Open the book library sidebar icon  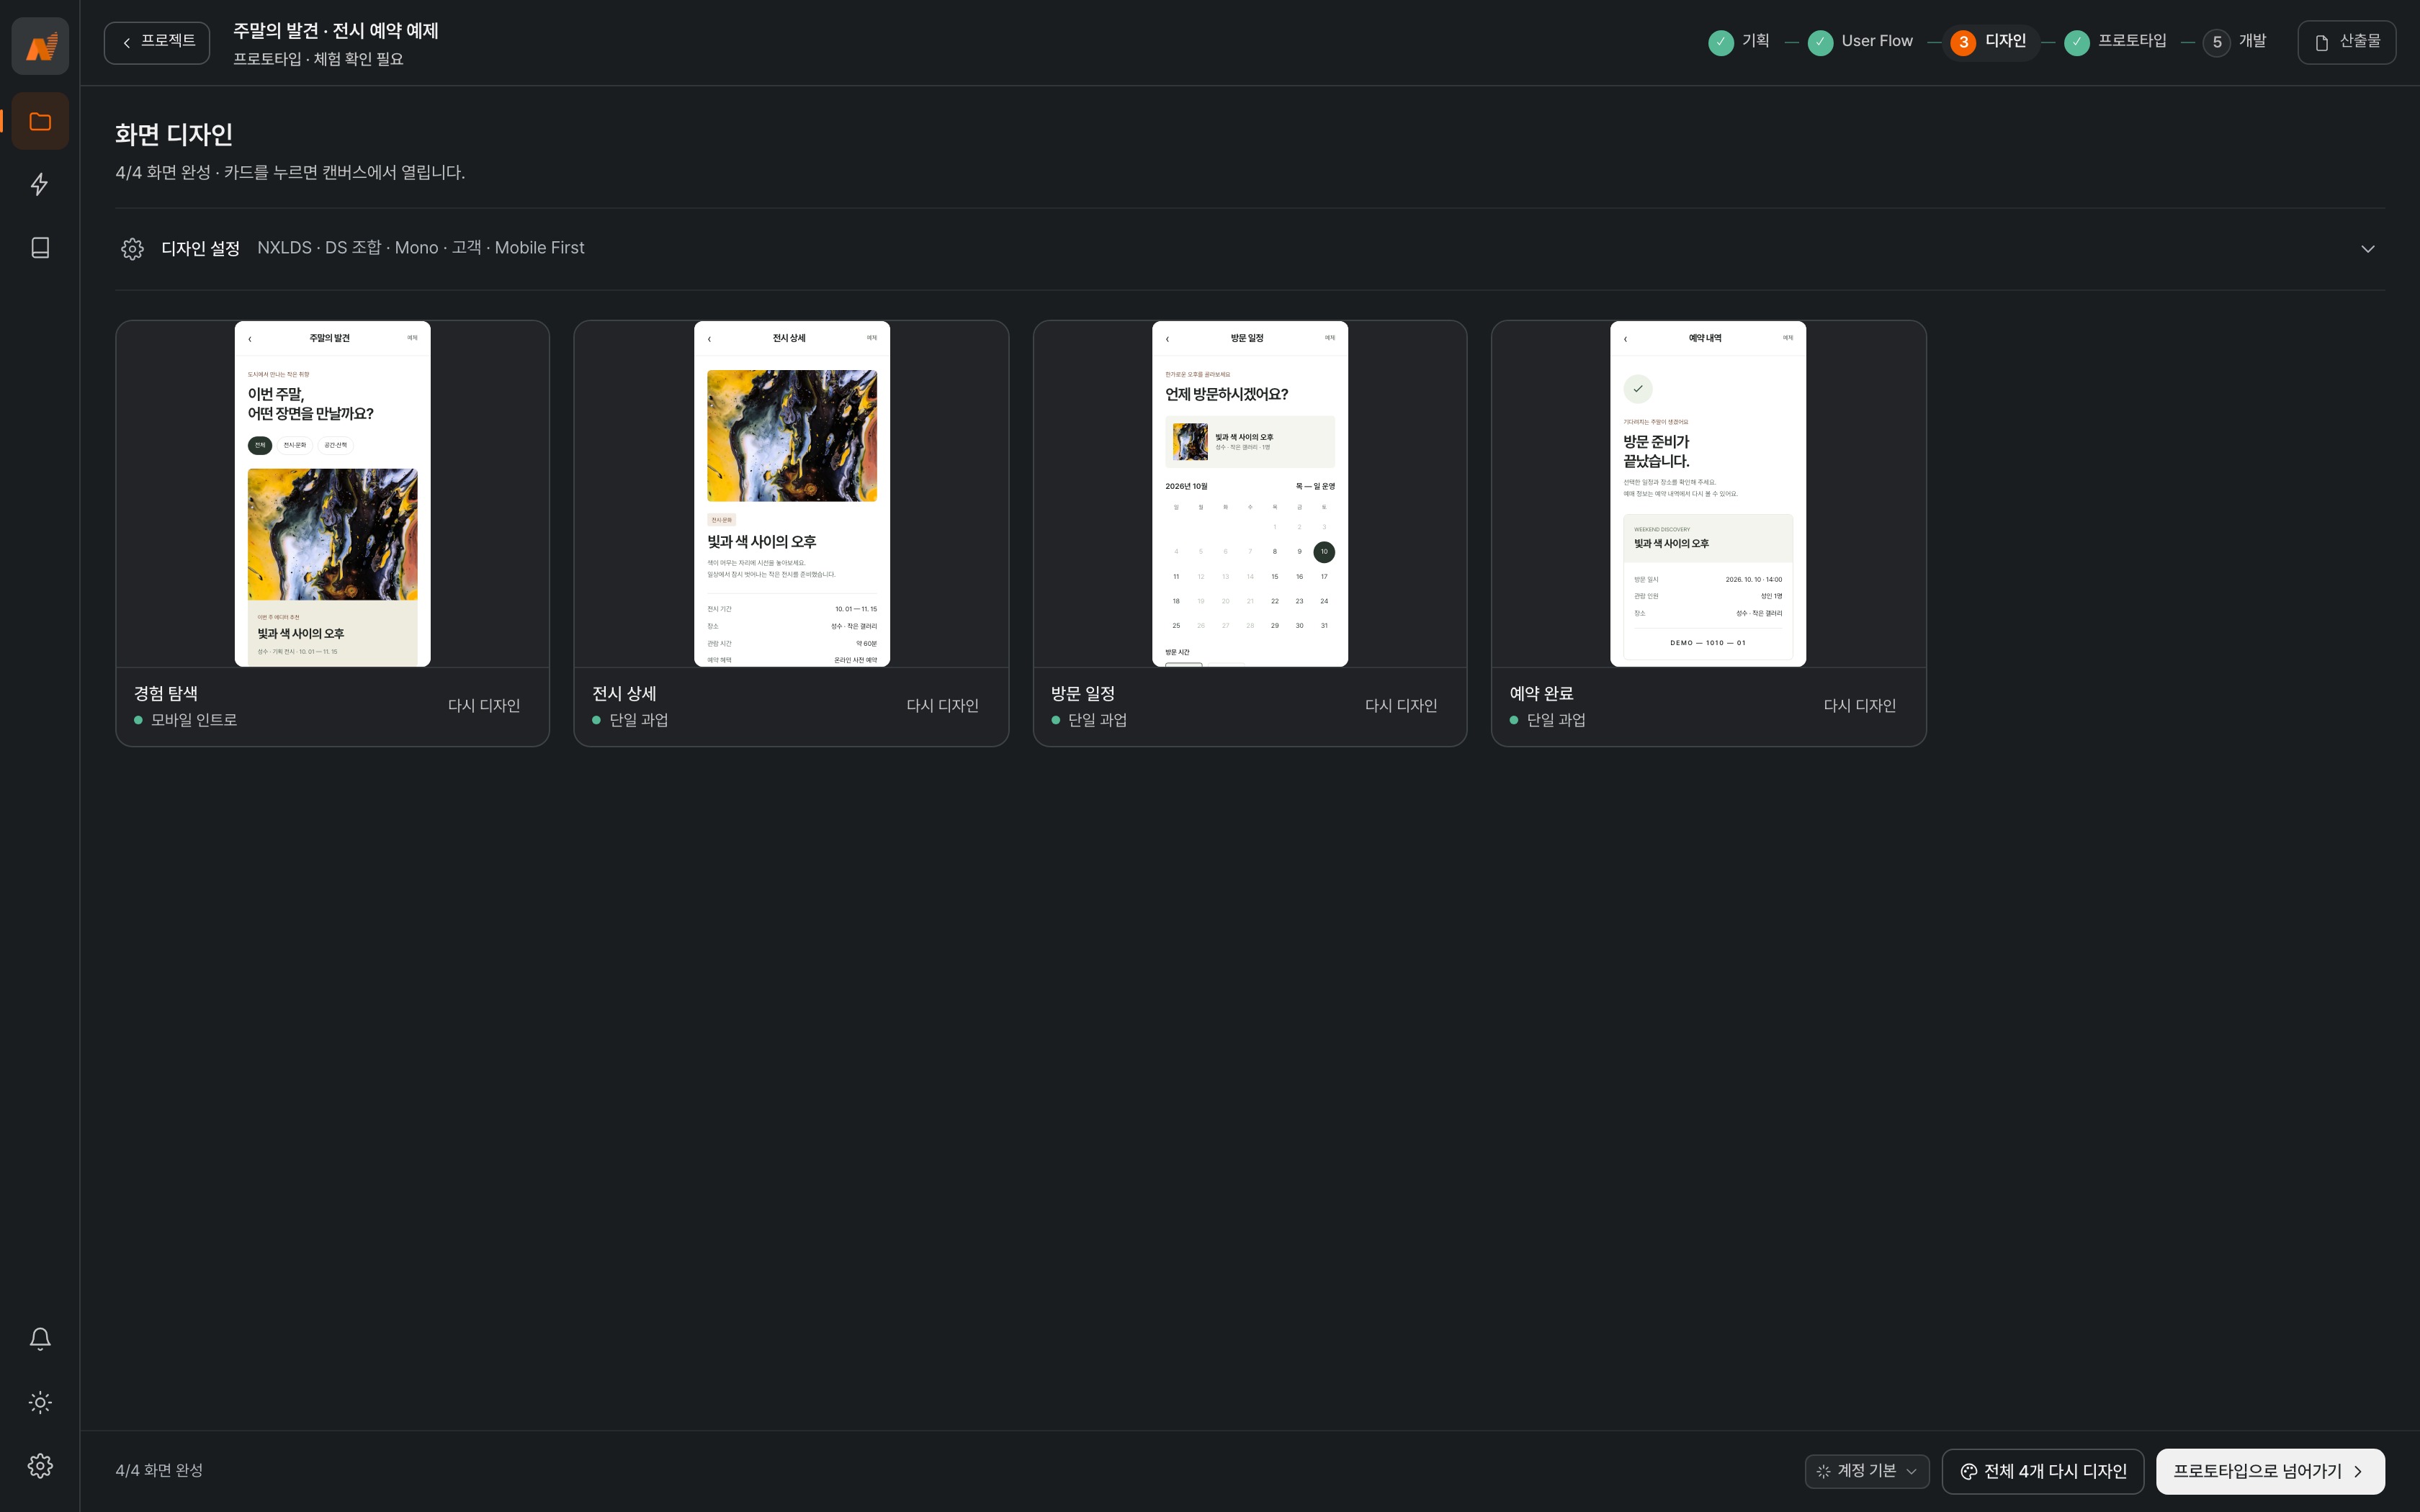(40, 247)
